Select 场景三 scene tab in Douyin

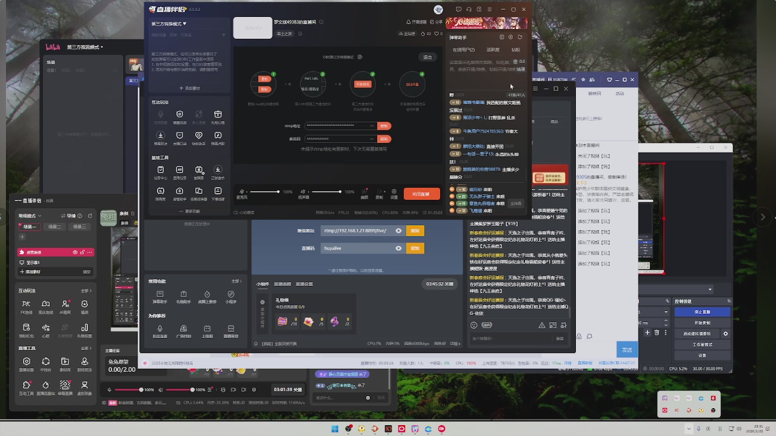(79, 226)
